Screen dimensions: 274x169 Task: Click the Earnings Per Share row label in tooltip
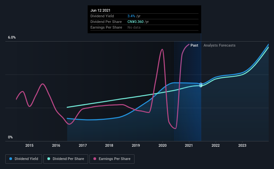click(x=106, y=27)
